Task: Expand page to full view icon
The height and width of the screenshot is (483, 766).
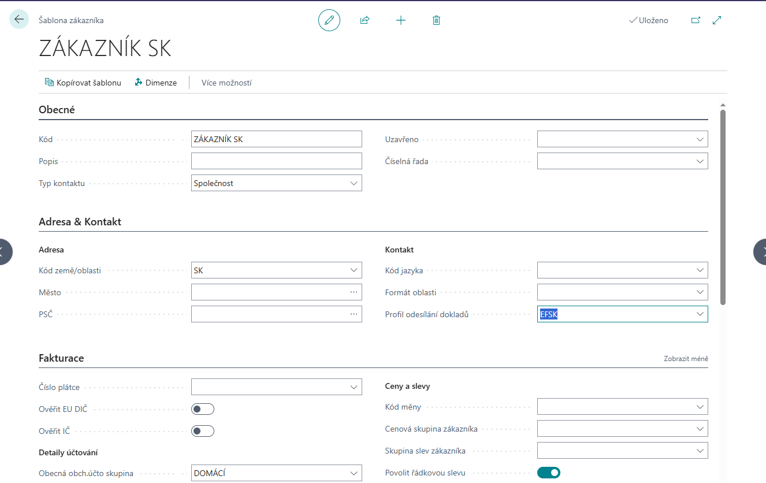Action: click(717, 20)
